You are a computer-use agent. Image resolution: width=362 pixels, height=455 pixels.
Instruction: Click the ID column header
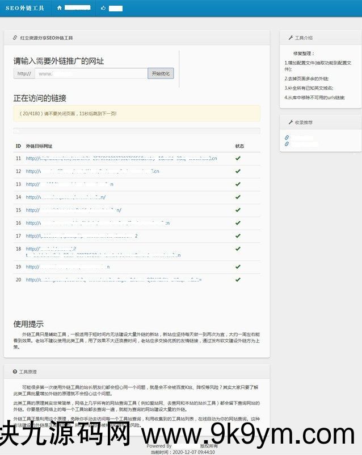[x=18, y=146]
